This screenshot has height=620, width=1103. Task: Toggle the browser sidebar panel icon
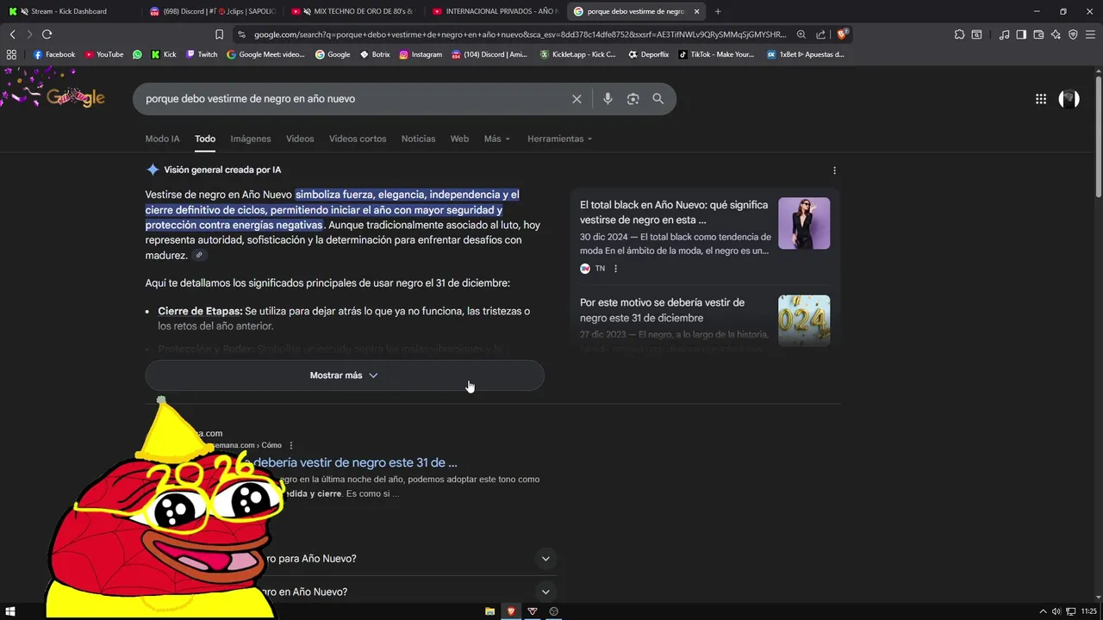(x=1021, y=34)
